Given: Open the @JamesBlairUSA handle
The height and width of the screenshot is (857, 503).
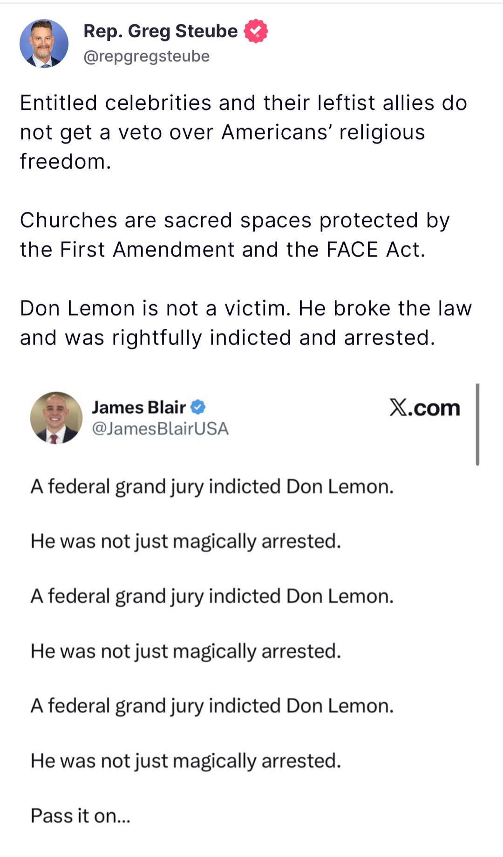Looking at the screenshot, I should click(x=160, y=428).
